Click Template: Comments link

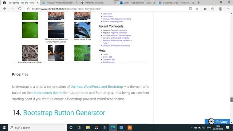(121, 46)
